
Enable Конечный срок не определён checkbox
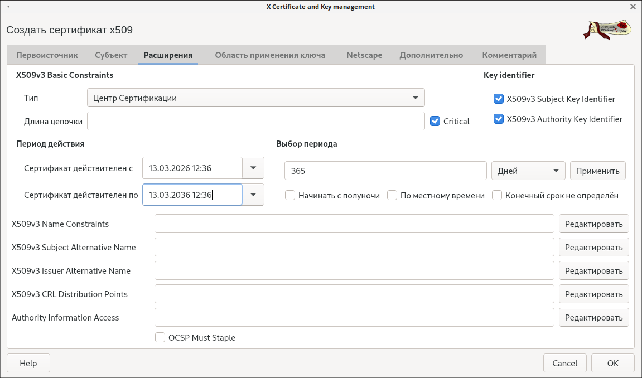(x=497, y=196)
